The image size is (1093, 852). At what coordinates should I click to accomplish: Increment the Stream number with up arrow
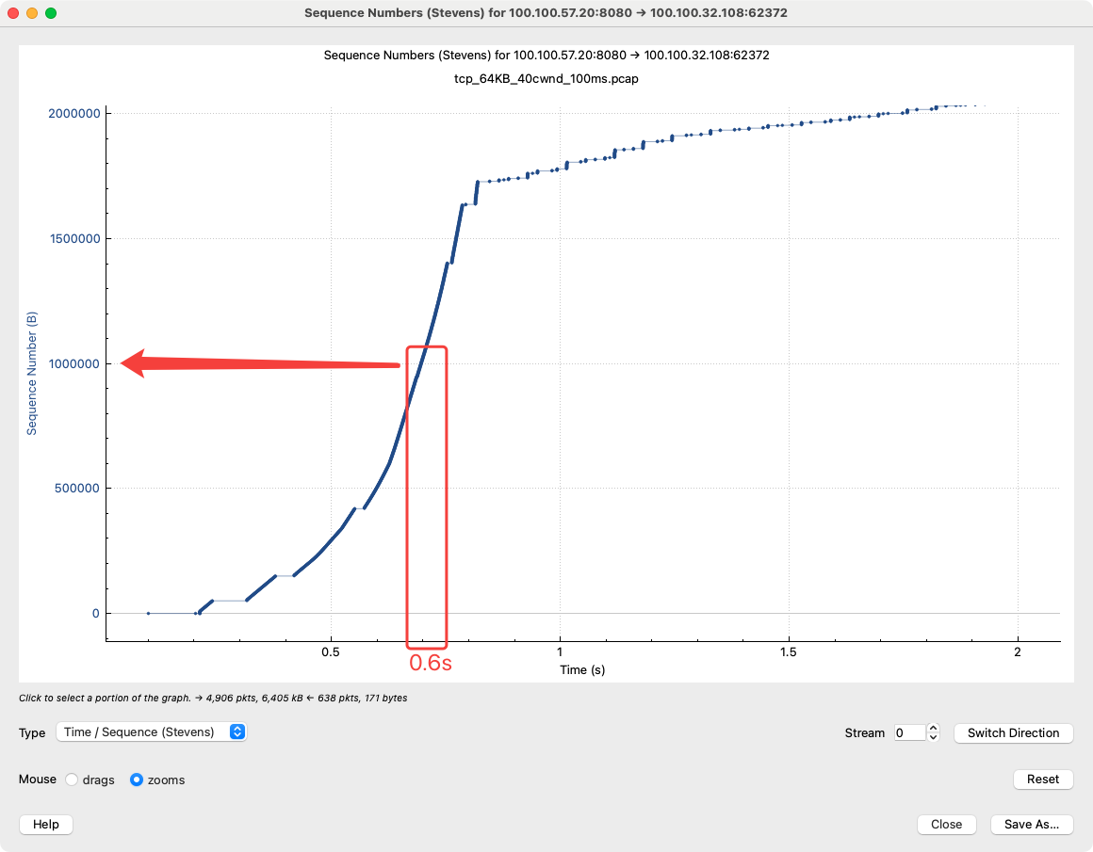pos(933,728)
